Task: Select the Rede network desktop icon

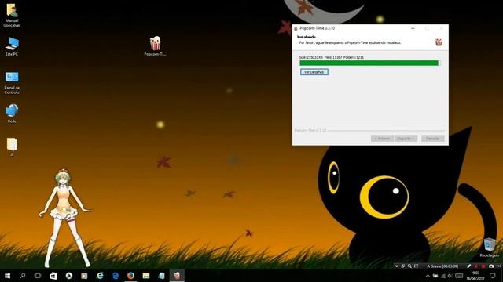Action: [12, 113]
